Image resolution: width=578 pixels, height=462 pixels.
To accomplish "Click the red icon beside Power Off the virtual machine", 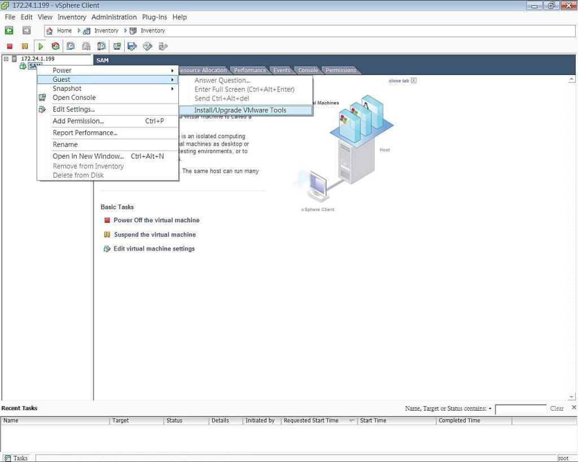I will (107, 221).
